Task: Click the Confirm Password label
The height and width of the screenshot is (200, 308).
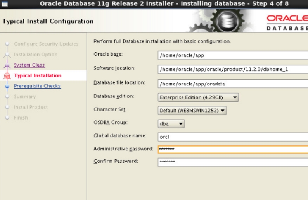Action: click(116, 161)
